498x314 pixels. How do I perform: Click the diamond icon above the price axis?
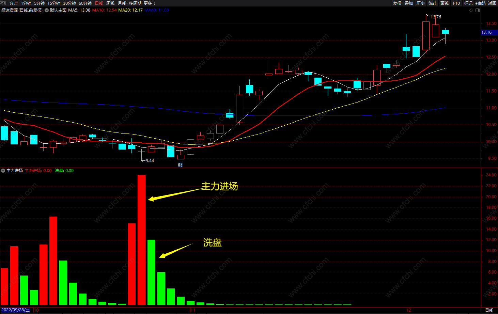click(471, 10)
